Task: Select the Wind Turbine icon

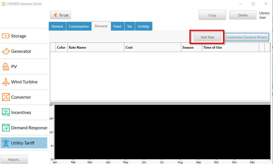Action: [x=6, y=82]
